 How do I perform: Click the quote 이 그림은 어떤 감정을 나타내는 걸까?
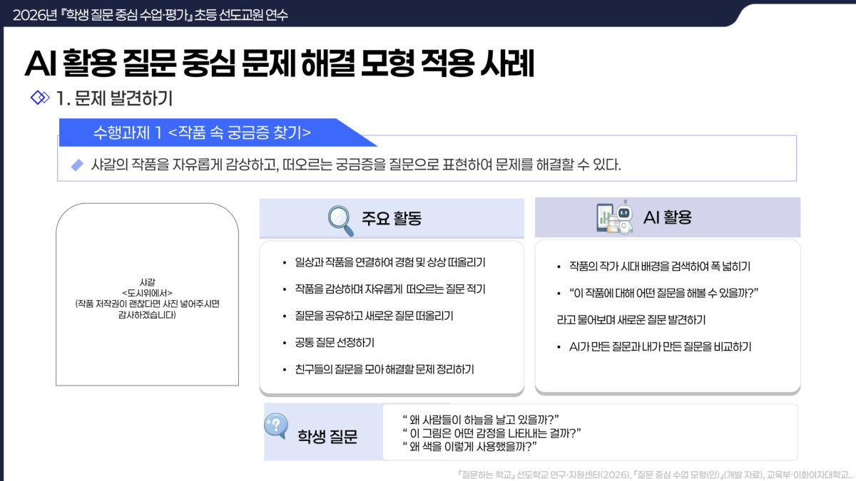(x=492, y=433)
